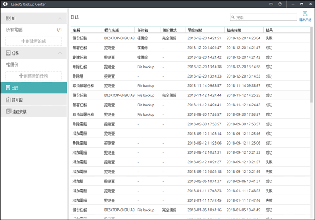The height and width of the screenshot is (220, 315).
Task: Select log row starting 2018-09-12 10:21:31
Action: [191, 152]
